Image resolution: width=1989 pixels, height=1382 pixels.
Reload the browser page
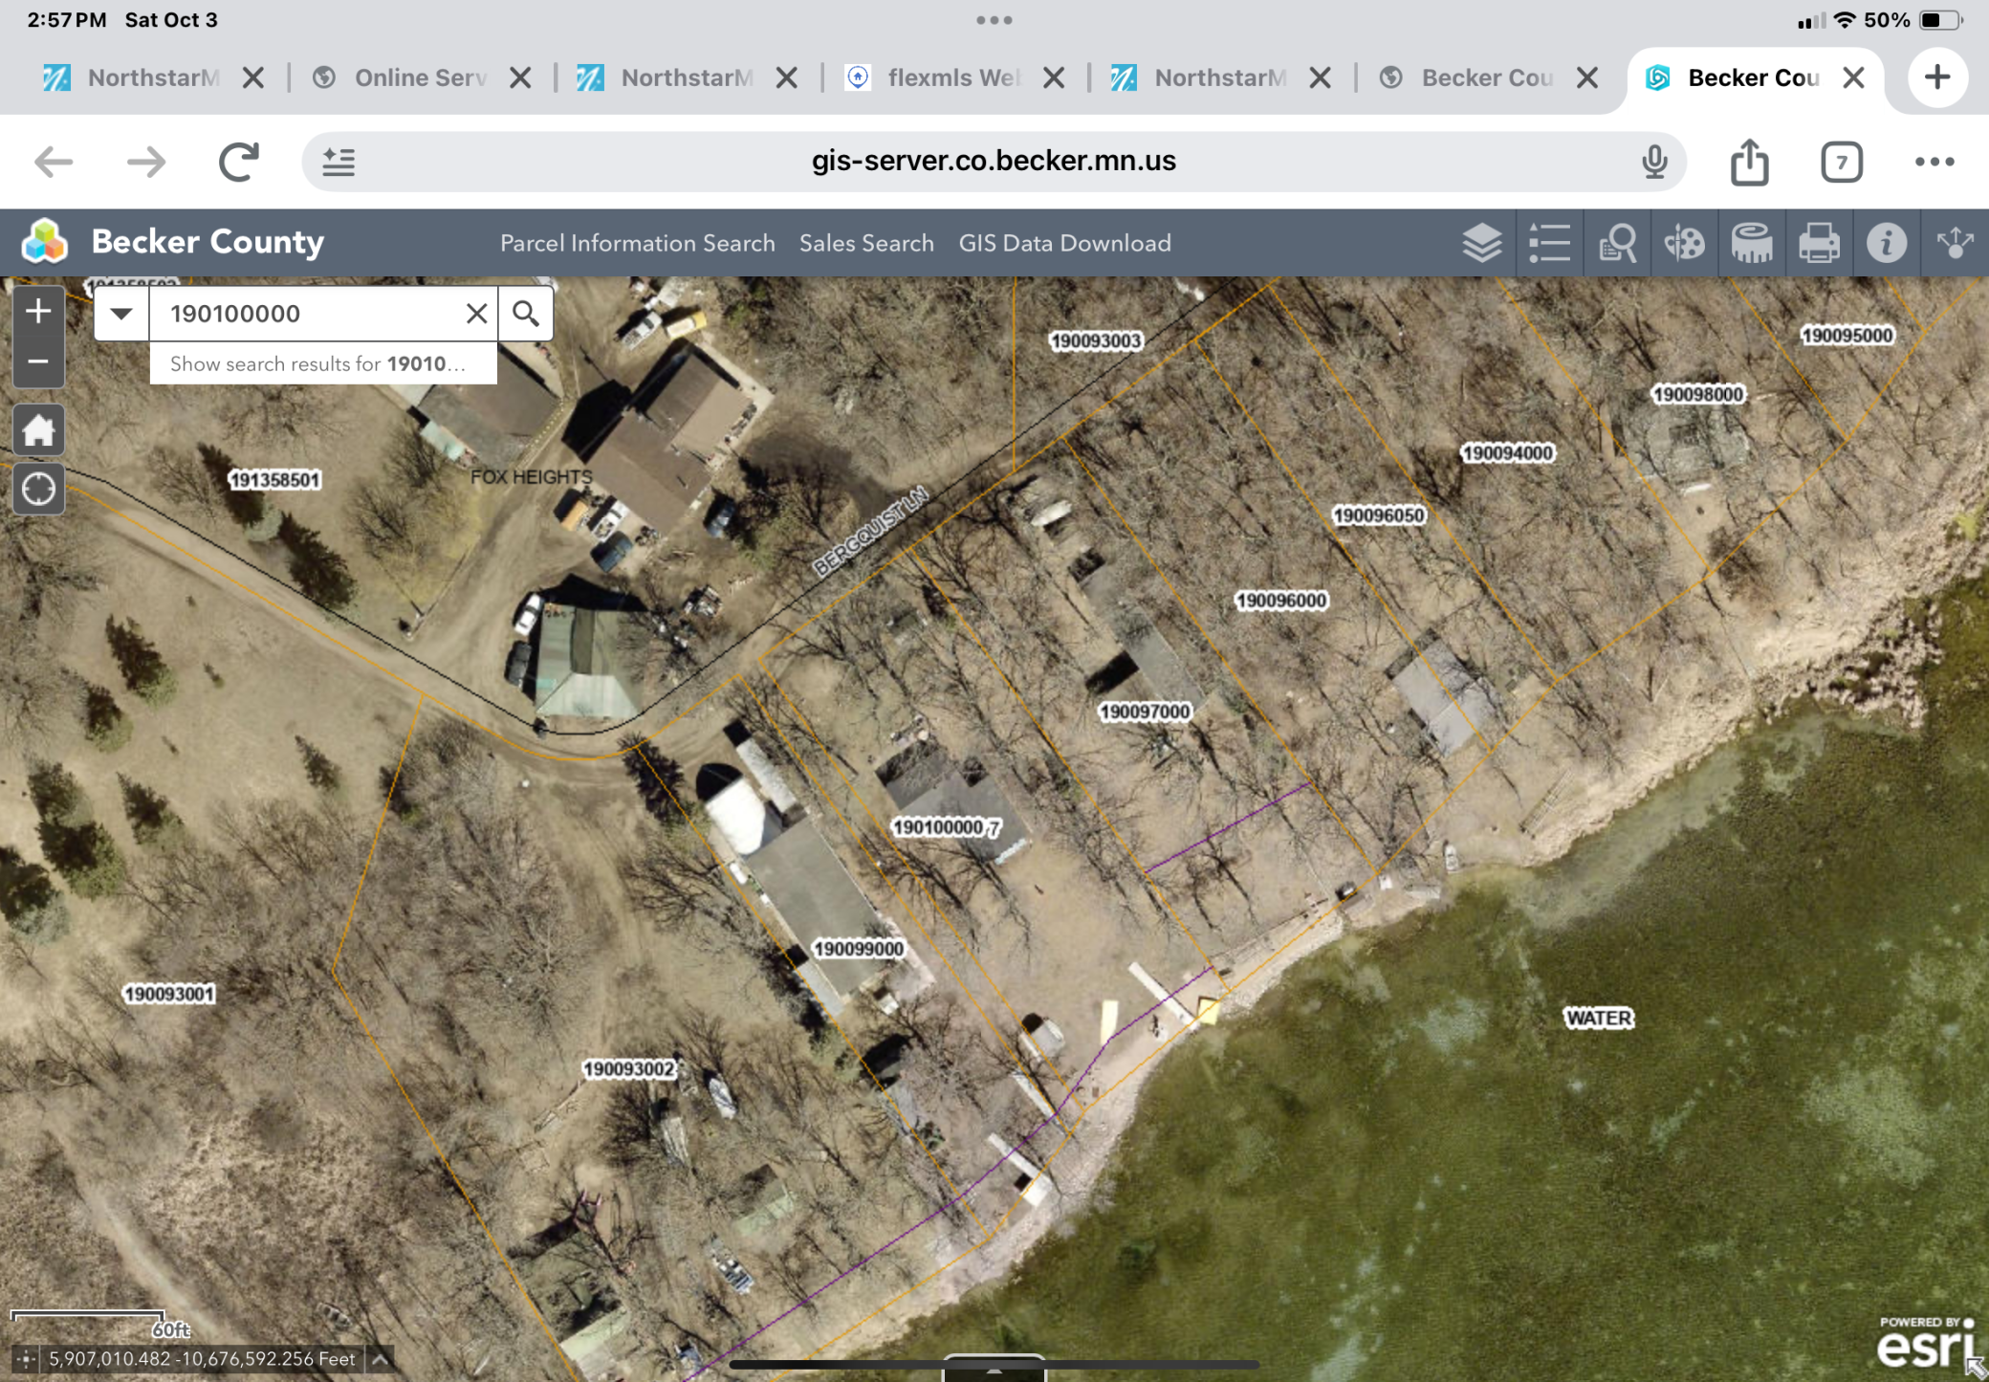pos(239,162)
